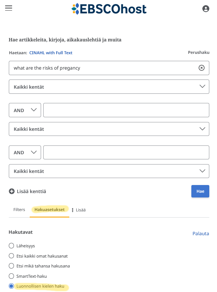Select the Läheisyys search mode
The height and width of the screenshot is (292, 217).
pos(11,245)
